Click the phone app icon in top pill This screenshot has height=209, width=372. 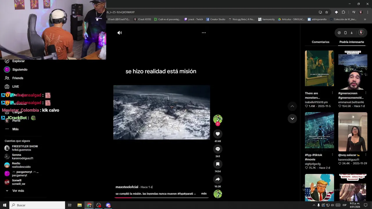tap(345, 33)
